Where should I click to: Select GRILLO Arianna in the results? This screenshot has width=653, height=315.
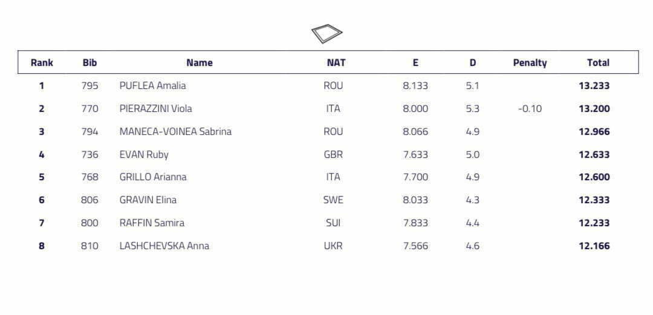153,177
